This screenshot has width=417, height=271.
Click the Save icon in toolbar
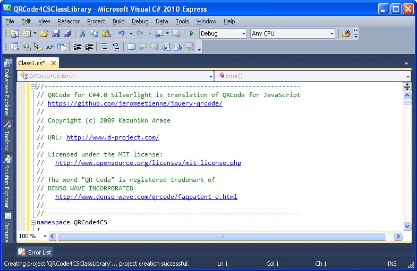pos(56,33)
